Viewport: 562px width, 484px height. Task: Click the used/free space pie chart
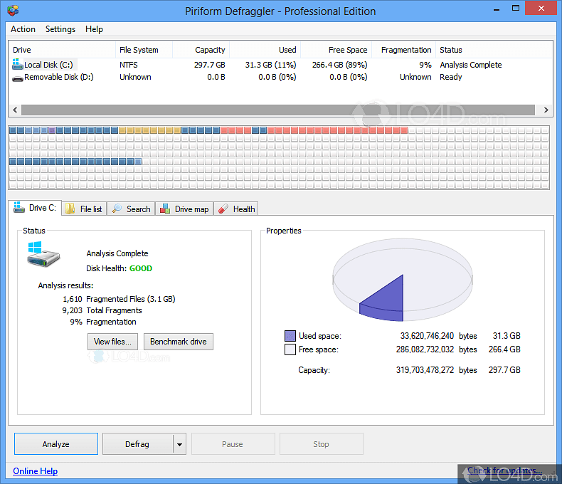point(403,280)
